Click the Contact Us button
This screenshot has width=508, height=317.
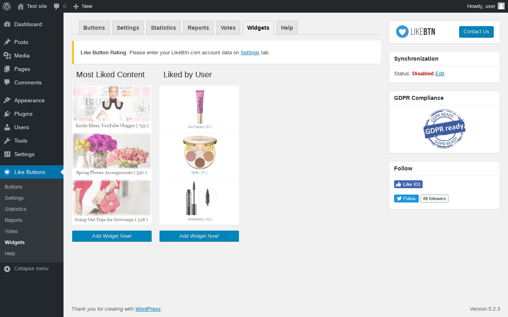click(476, 32)
